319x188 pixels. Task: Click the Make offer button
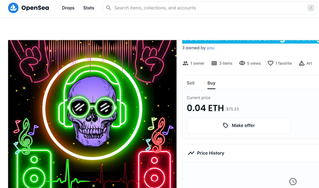tap(239, 126)
